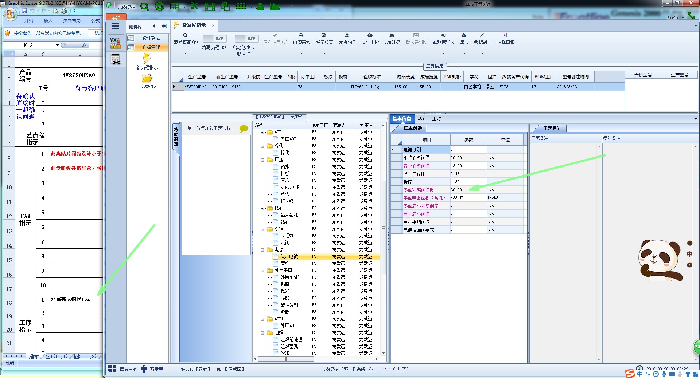Image resolution: width=700 pixels, height=378 pixels.
Task: Click the 图1(fig1) sheet tab in Excel
Action: (x=57, y=356)
